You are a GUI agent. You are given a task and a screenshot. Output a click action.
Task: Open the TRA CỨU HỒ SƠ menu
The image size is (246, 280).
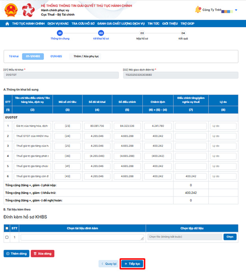(x=83, y=24)
